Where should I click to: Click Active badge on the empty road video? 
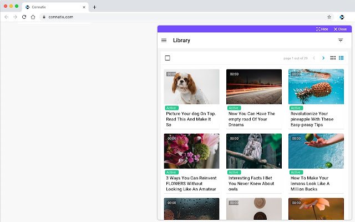point(234,108)
